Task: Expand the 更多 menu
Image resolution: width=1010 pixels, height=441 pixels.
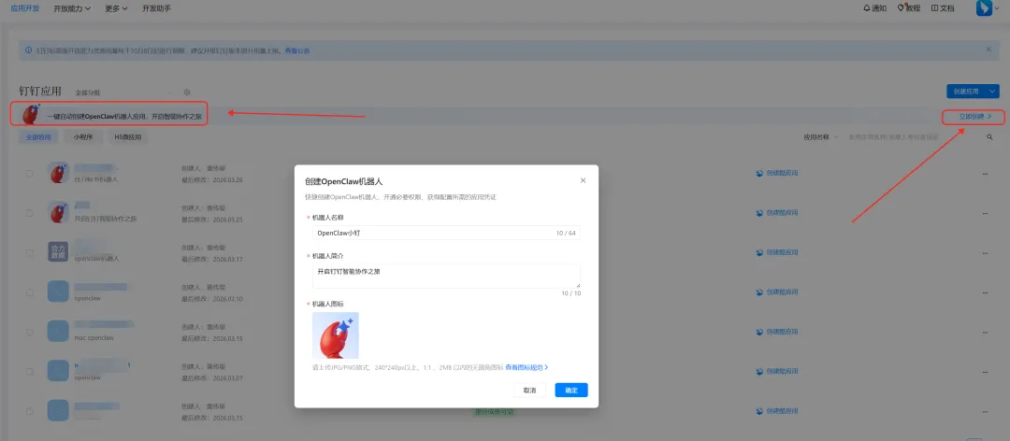Action: [116, 8]
